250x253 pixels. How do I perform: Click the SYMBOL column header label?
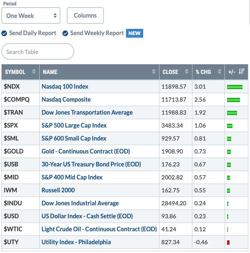[15, 72]
